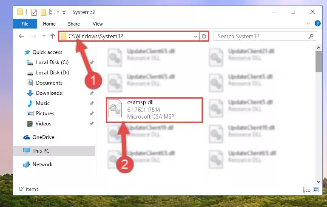Open Downloads in the sidebar
This screenshot has width=327, height=207.
coord(49,93)
